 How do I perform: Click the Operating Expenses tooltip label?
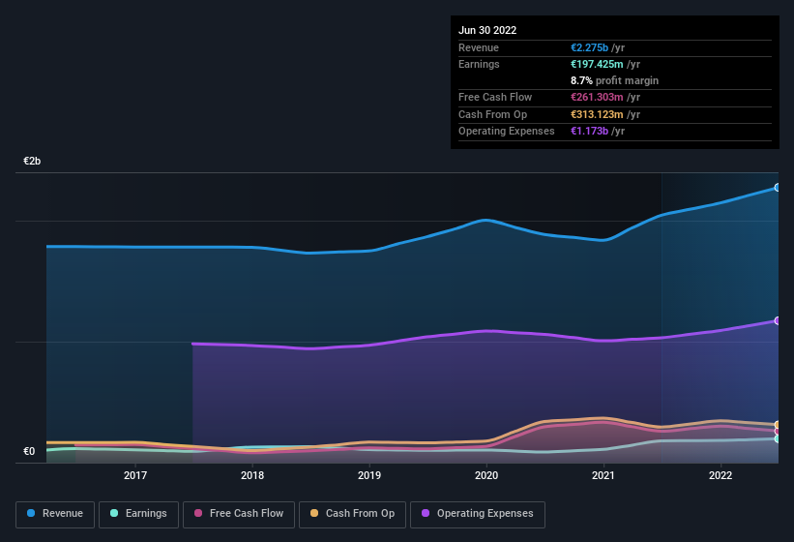(507, 131)
